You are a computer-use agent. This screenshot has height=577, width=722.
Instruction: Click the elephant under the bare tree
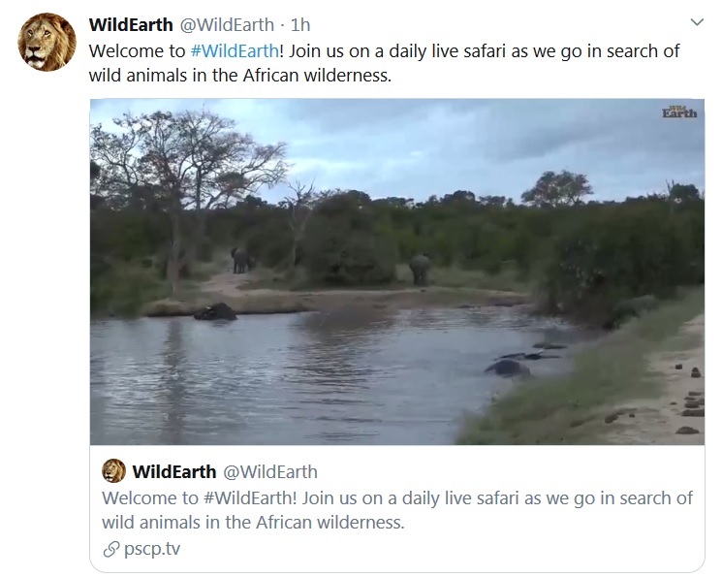click(240, 260)
